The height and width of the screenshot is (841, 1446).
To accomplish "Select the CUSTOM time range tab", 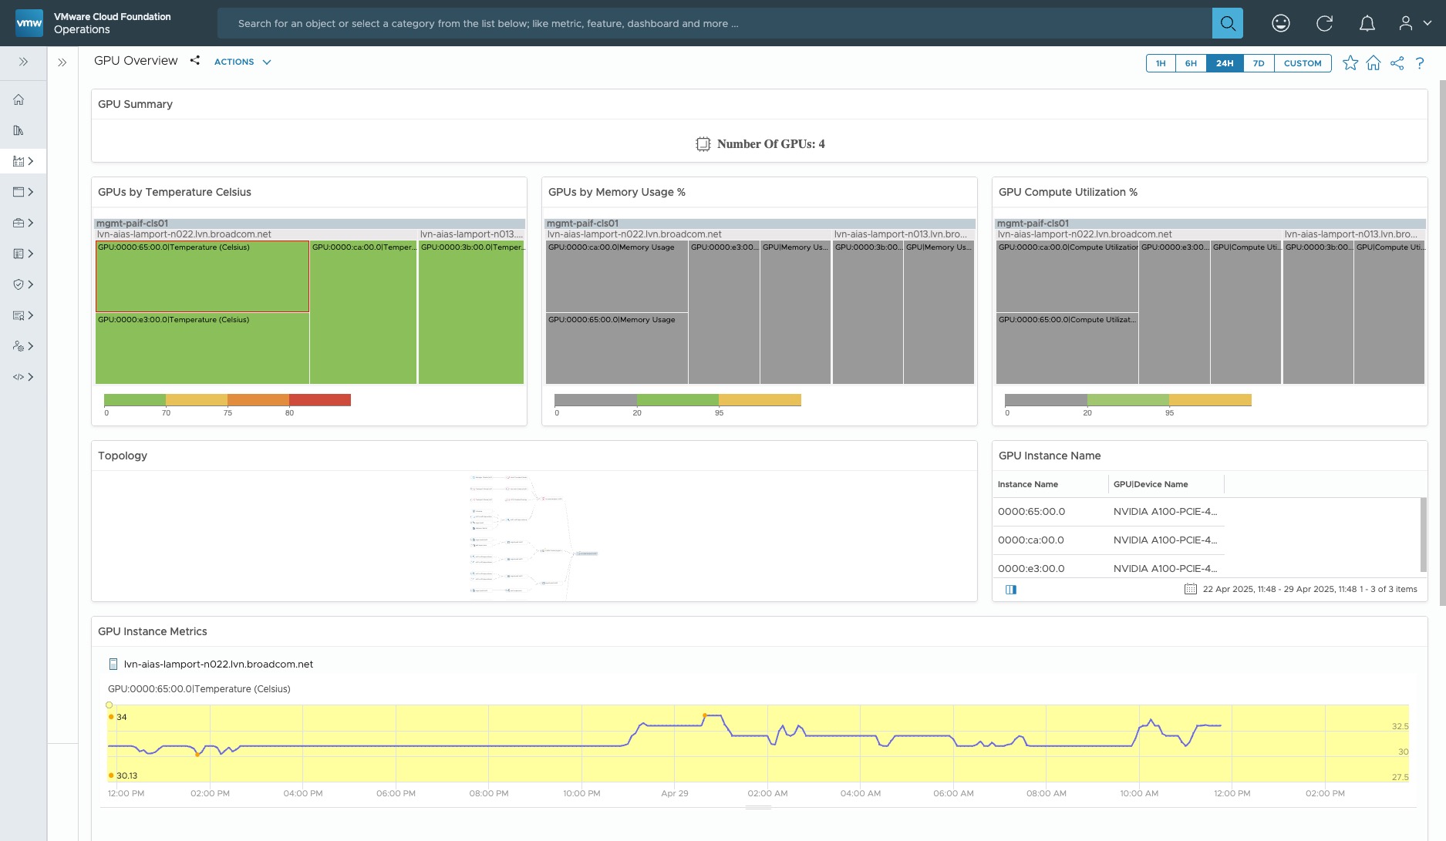I will click(x=1303, y=63).
